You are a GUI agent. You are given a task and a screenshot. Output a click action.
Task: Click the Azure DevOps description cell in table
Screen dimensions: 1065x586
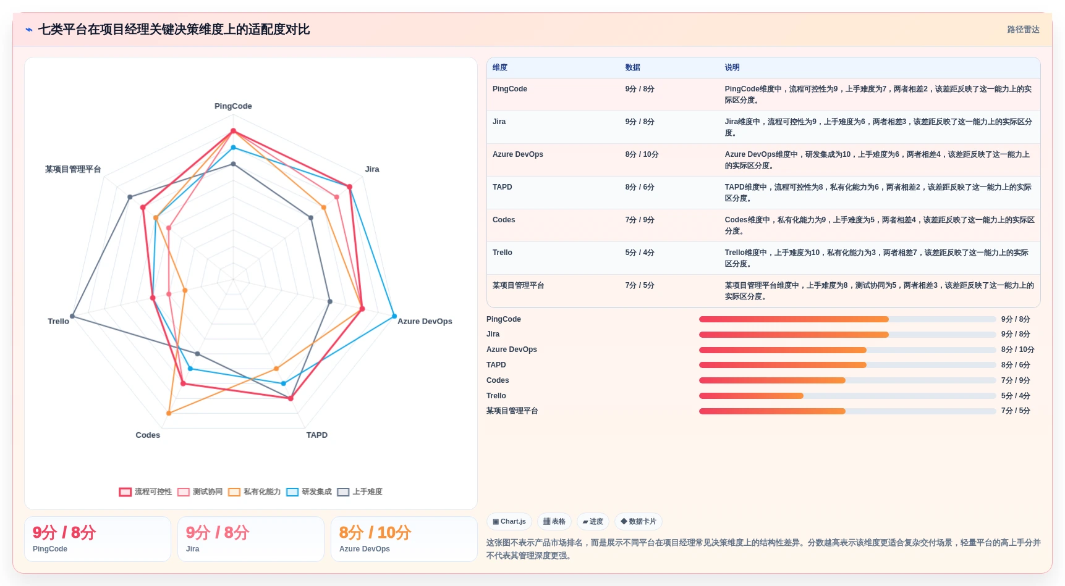coord(878,160)
